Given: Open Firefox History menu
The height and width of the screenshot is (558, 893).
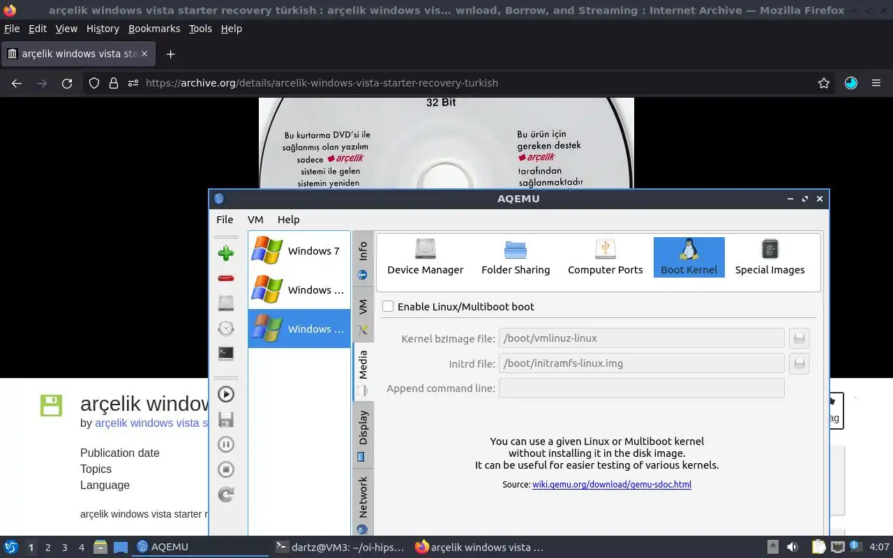Looking at the screenshot, I should tap(103, 29).
